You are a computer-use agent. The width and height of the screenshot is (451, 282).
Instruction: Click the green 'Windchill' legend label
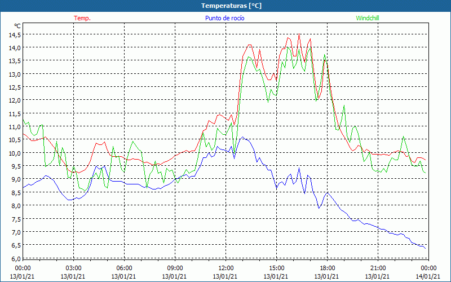[x=368, y=18]
